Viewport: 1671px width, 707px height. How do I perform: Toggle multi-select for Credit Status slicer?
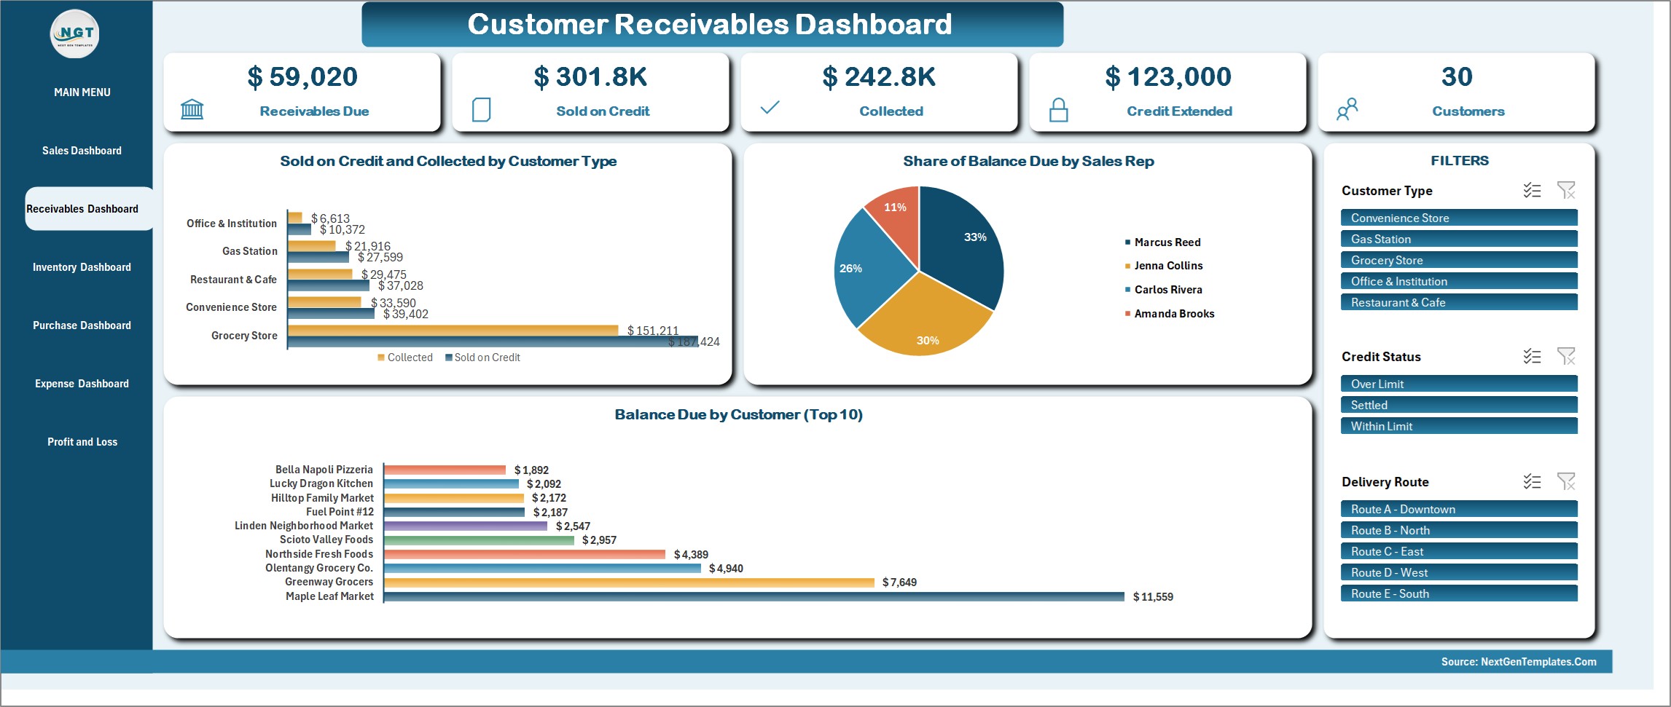click(x=1532, y=356)
